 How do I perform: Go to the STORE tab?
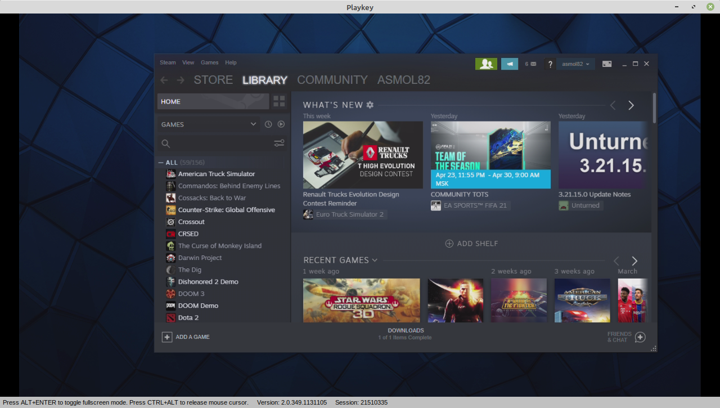[x=213, y=80]
